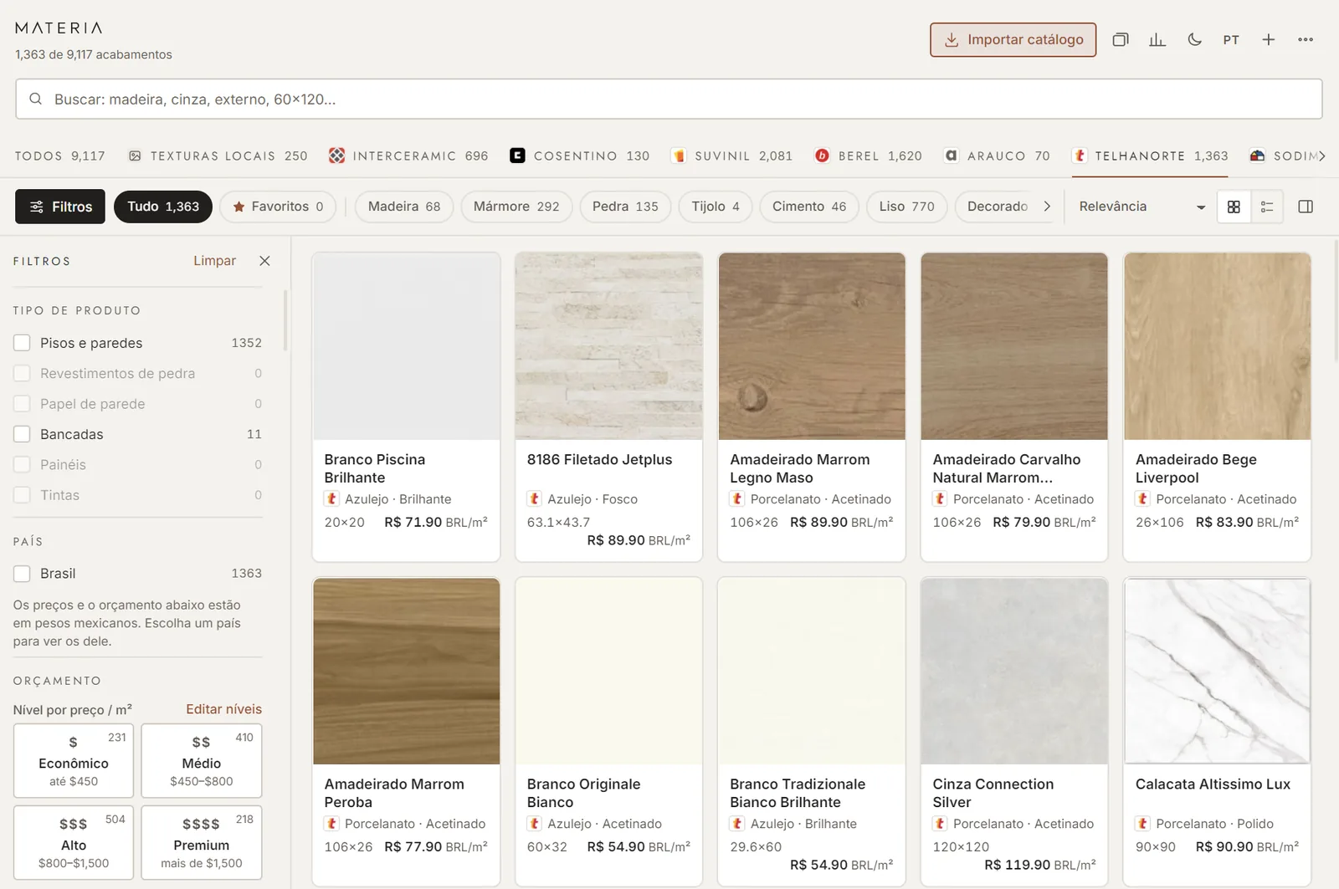The height and width of the screenshot is (889, 1339).
Task: Toggle dark mode moon icon
Action: point(1194,39)
